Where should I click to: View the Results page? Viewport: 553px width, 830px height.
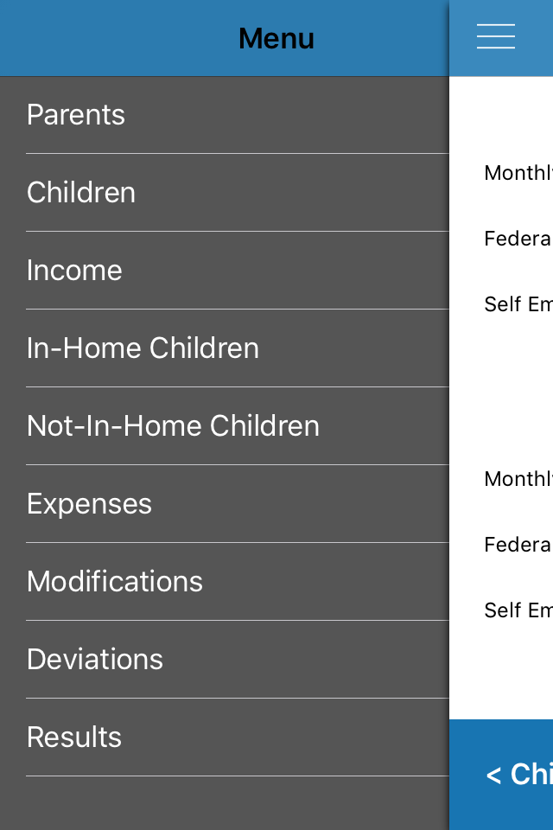pyautogui.click(x=225, y=737)
